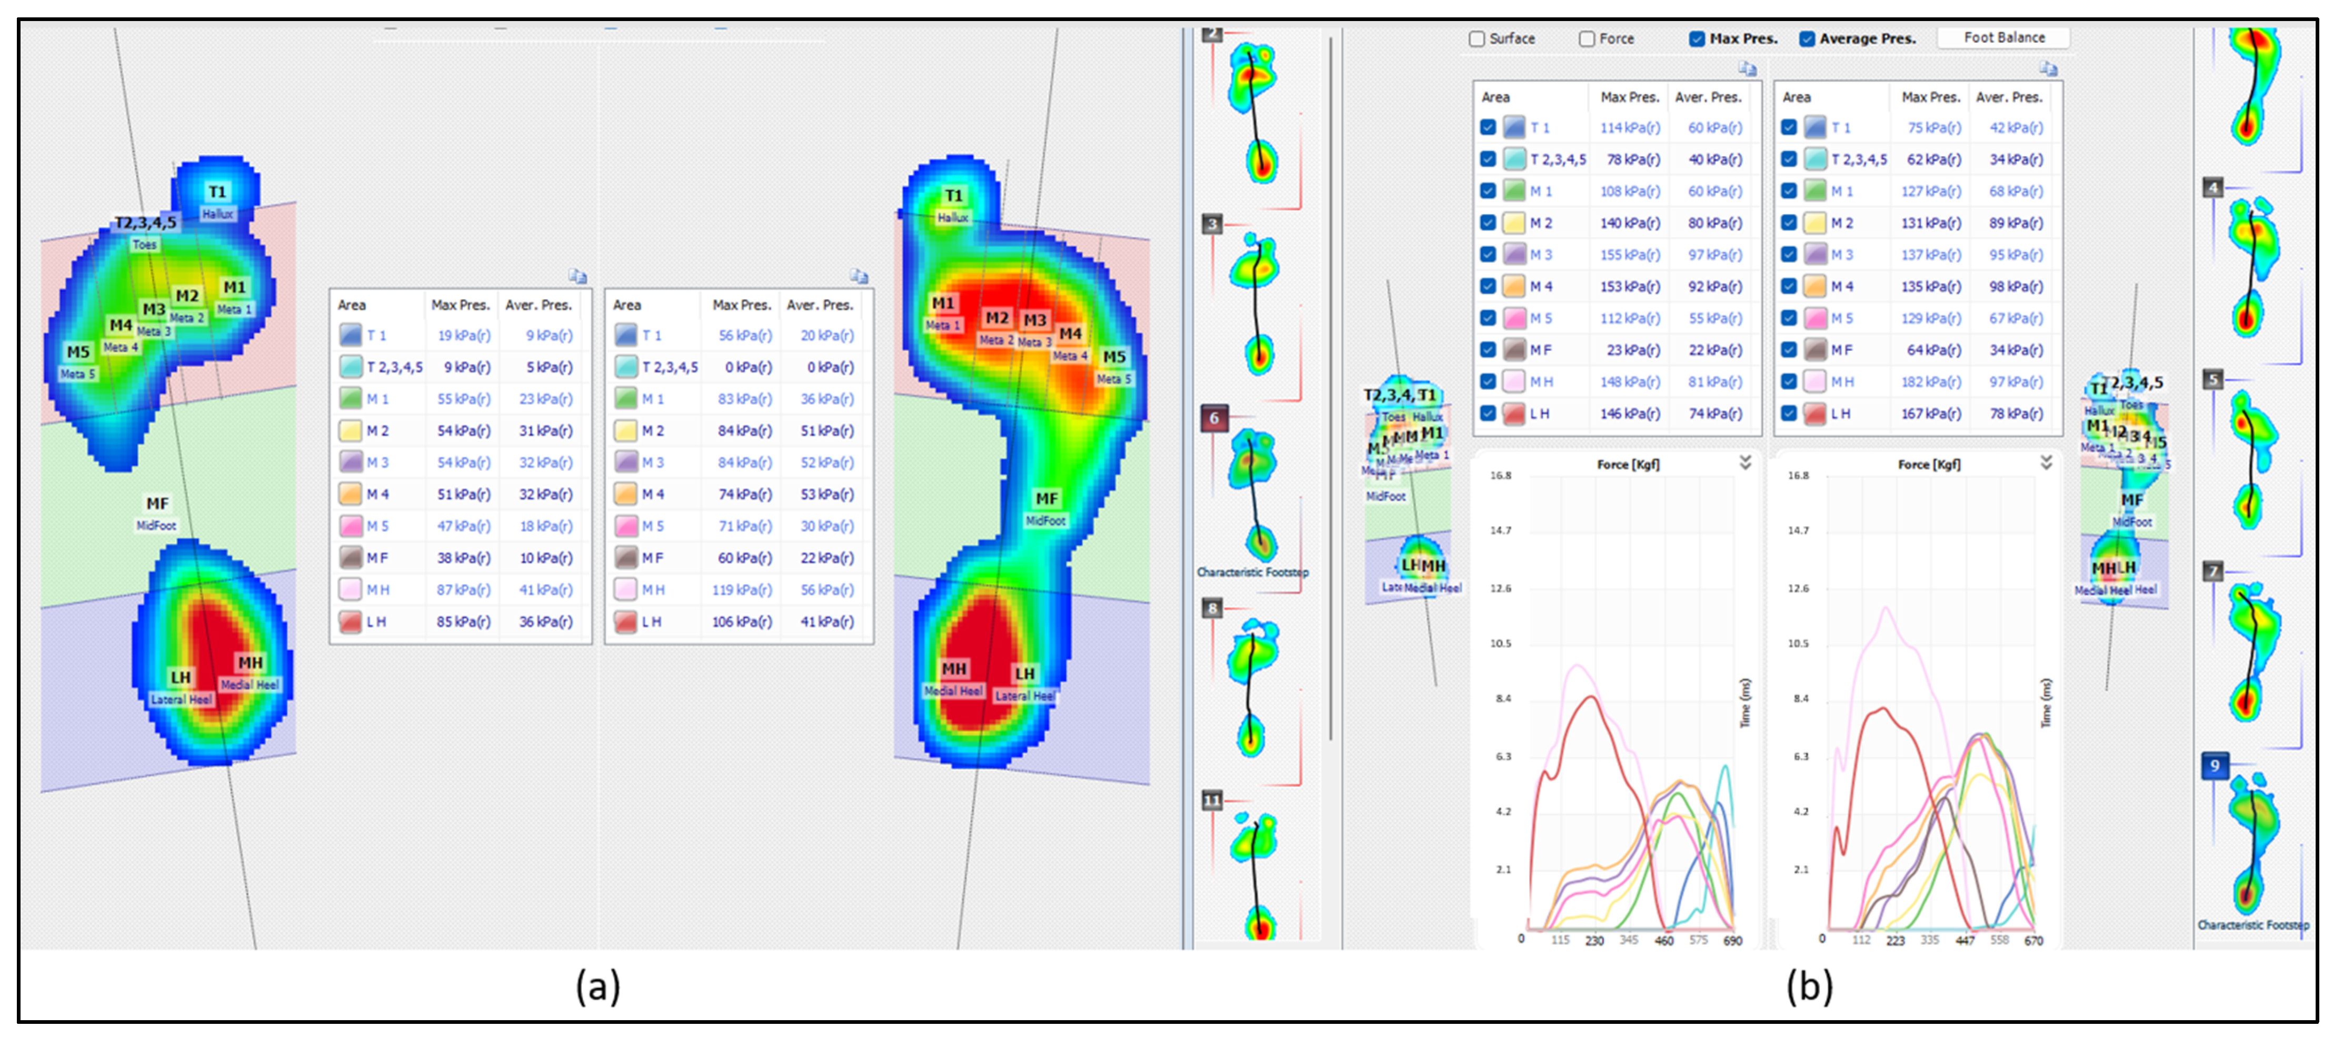Select footstep number 9 marker icon
The width and height of the screenshot is (2343, 1047).
point(2215,766)
